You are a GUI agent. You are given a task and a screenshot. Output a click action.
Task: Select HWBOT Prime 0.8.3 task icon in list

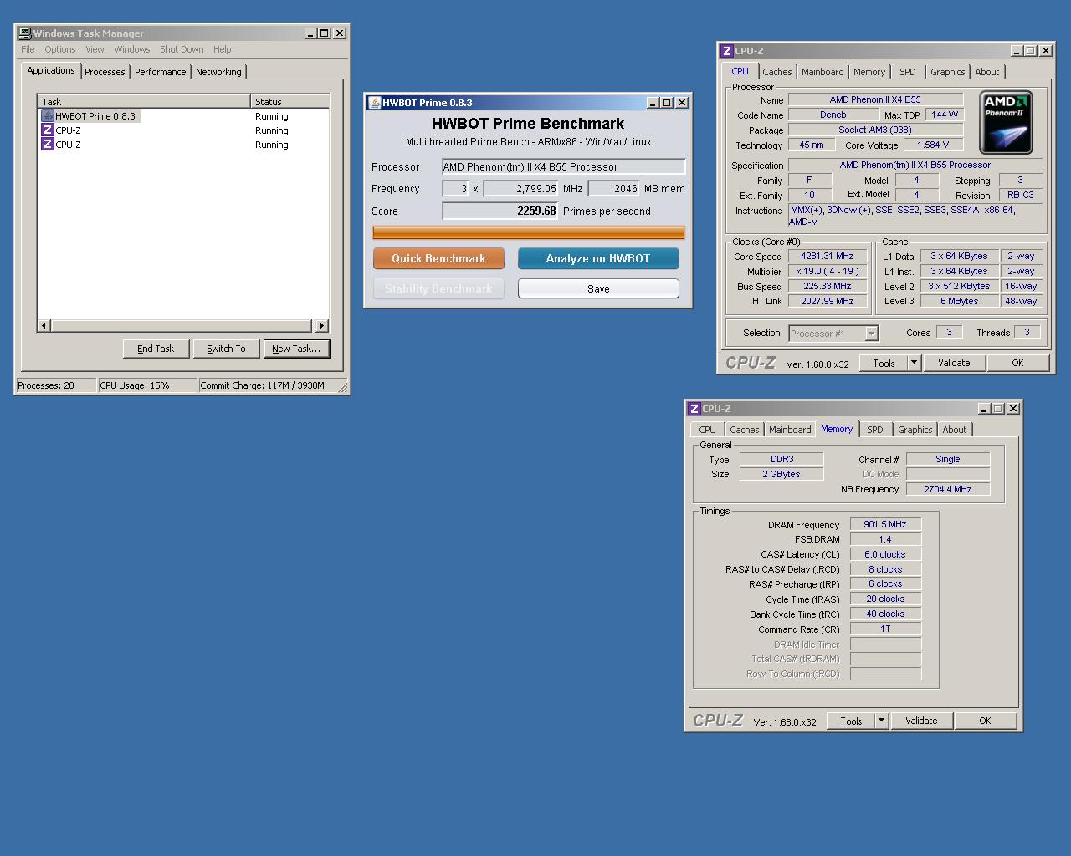pos(48,116)
